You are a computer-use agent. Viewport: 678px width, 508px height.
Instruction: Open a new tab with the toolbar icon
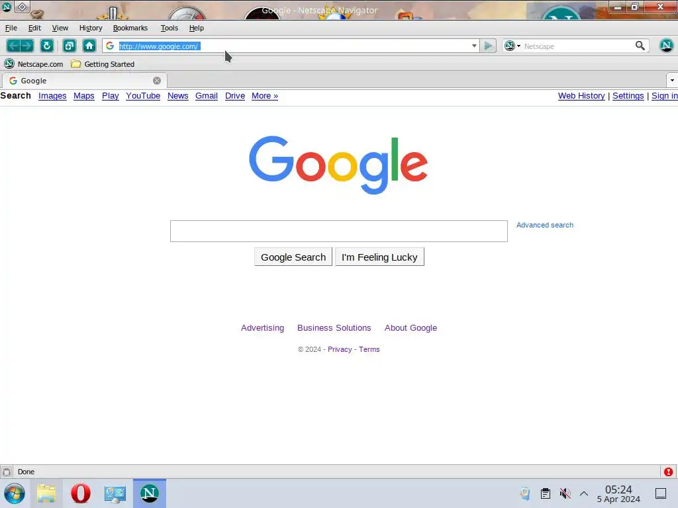point(69,46)
